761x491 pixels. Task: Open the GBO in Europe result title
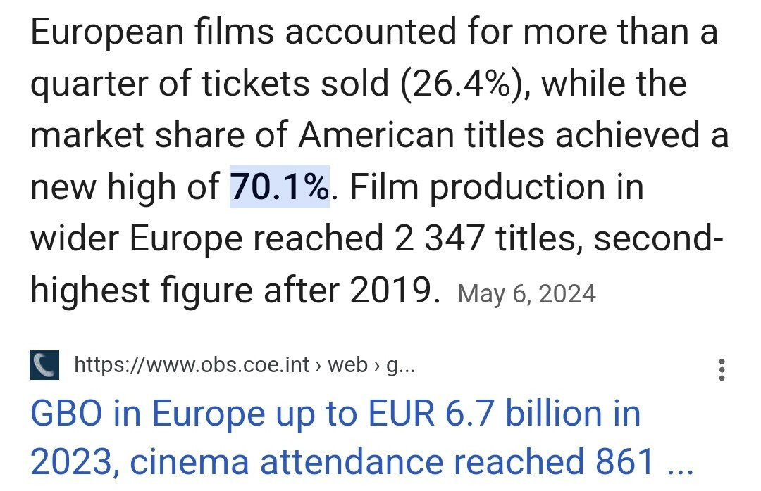[x=335, y=414]
